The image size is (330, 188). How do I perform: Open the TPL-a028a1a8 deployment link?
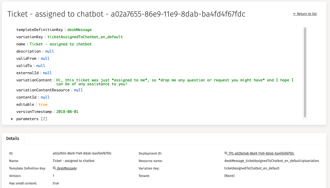261,153
